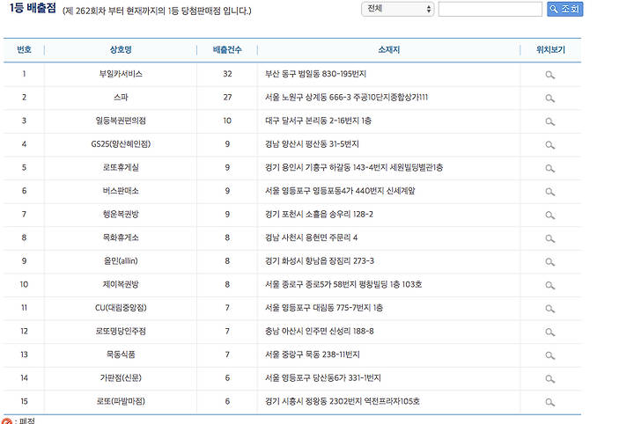Open location of 버스판매소
Image resolution: width=634 pixels, height=424 pixels.
pos(549,192)
